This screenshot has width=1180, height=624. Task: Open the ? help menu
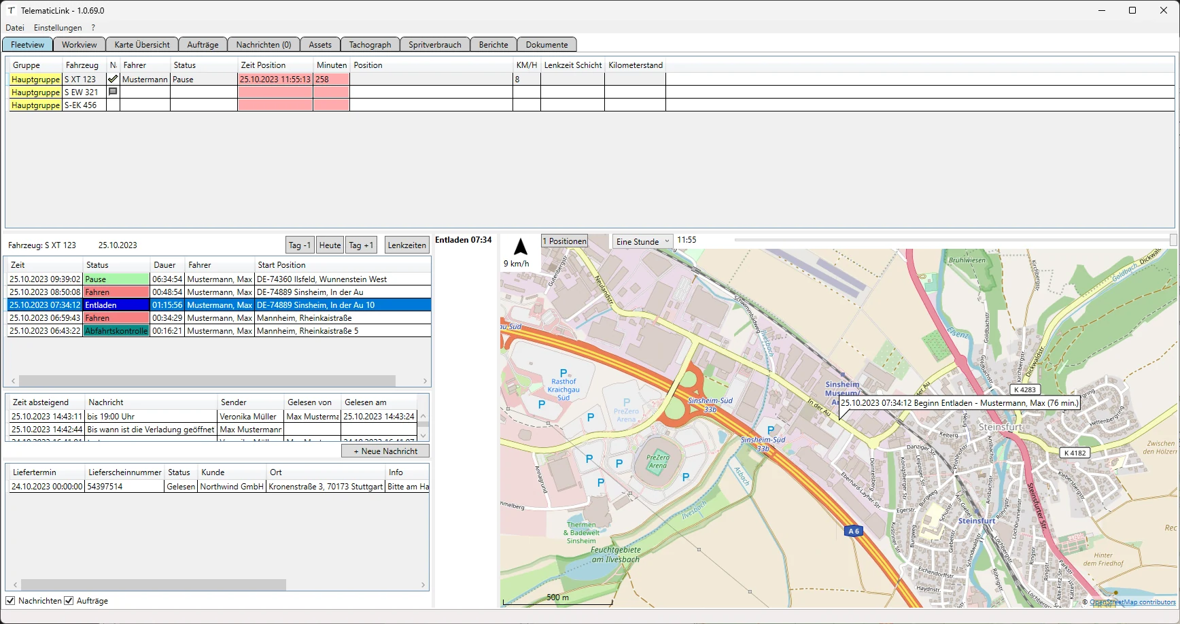93,28
